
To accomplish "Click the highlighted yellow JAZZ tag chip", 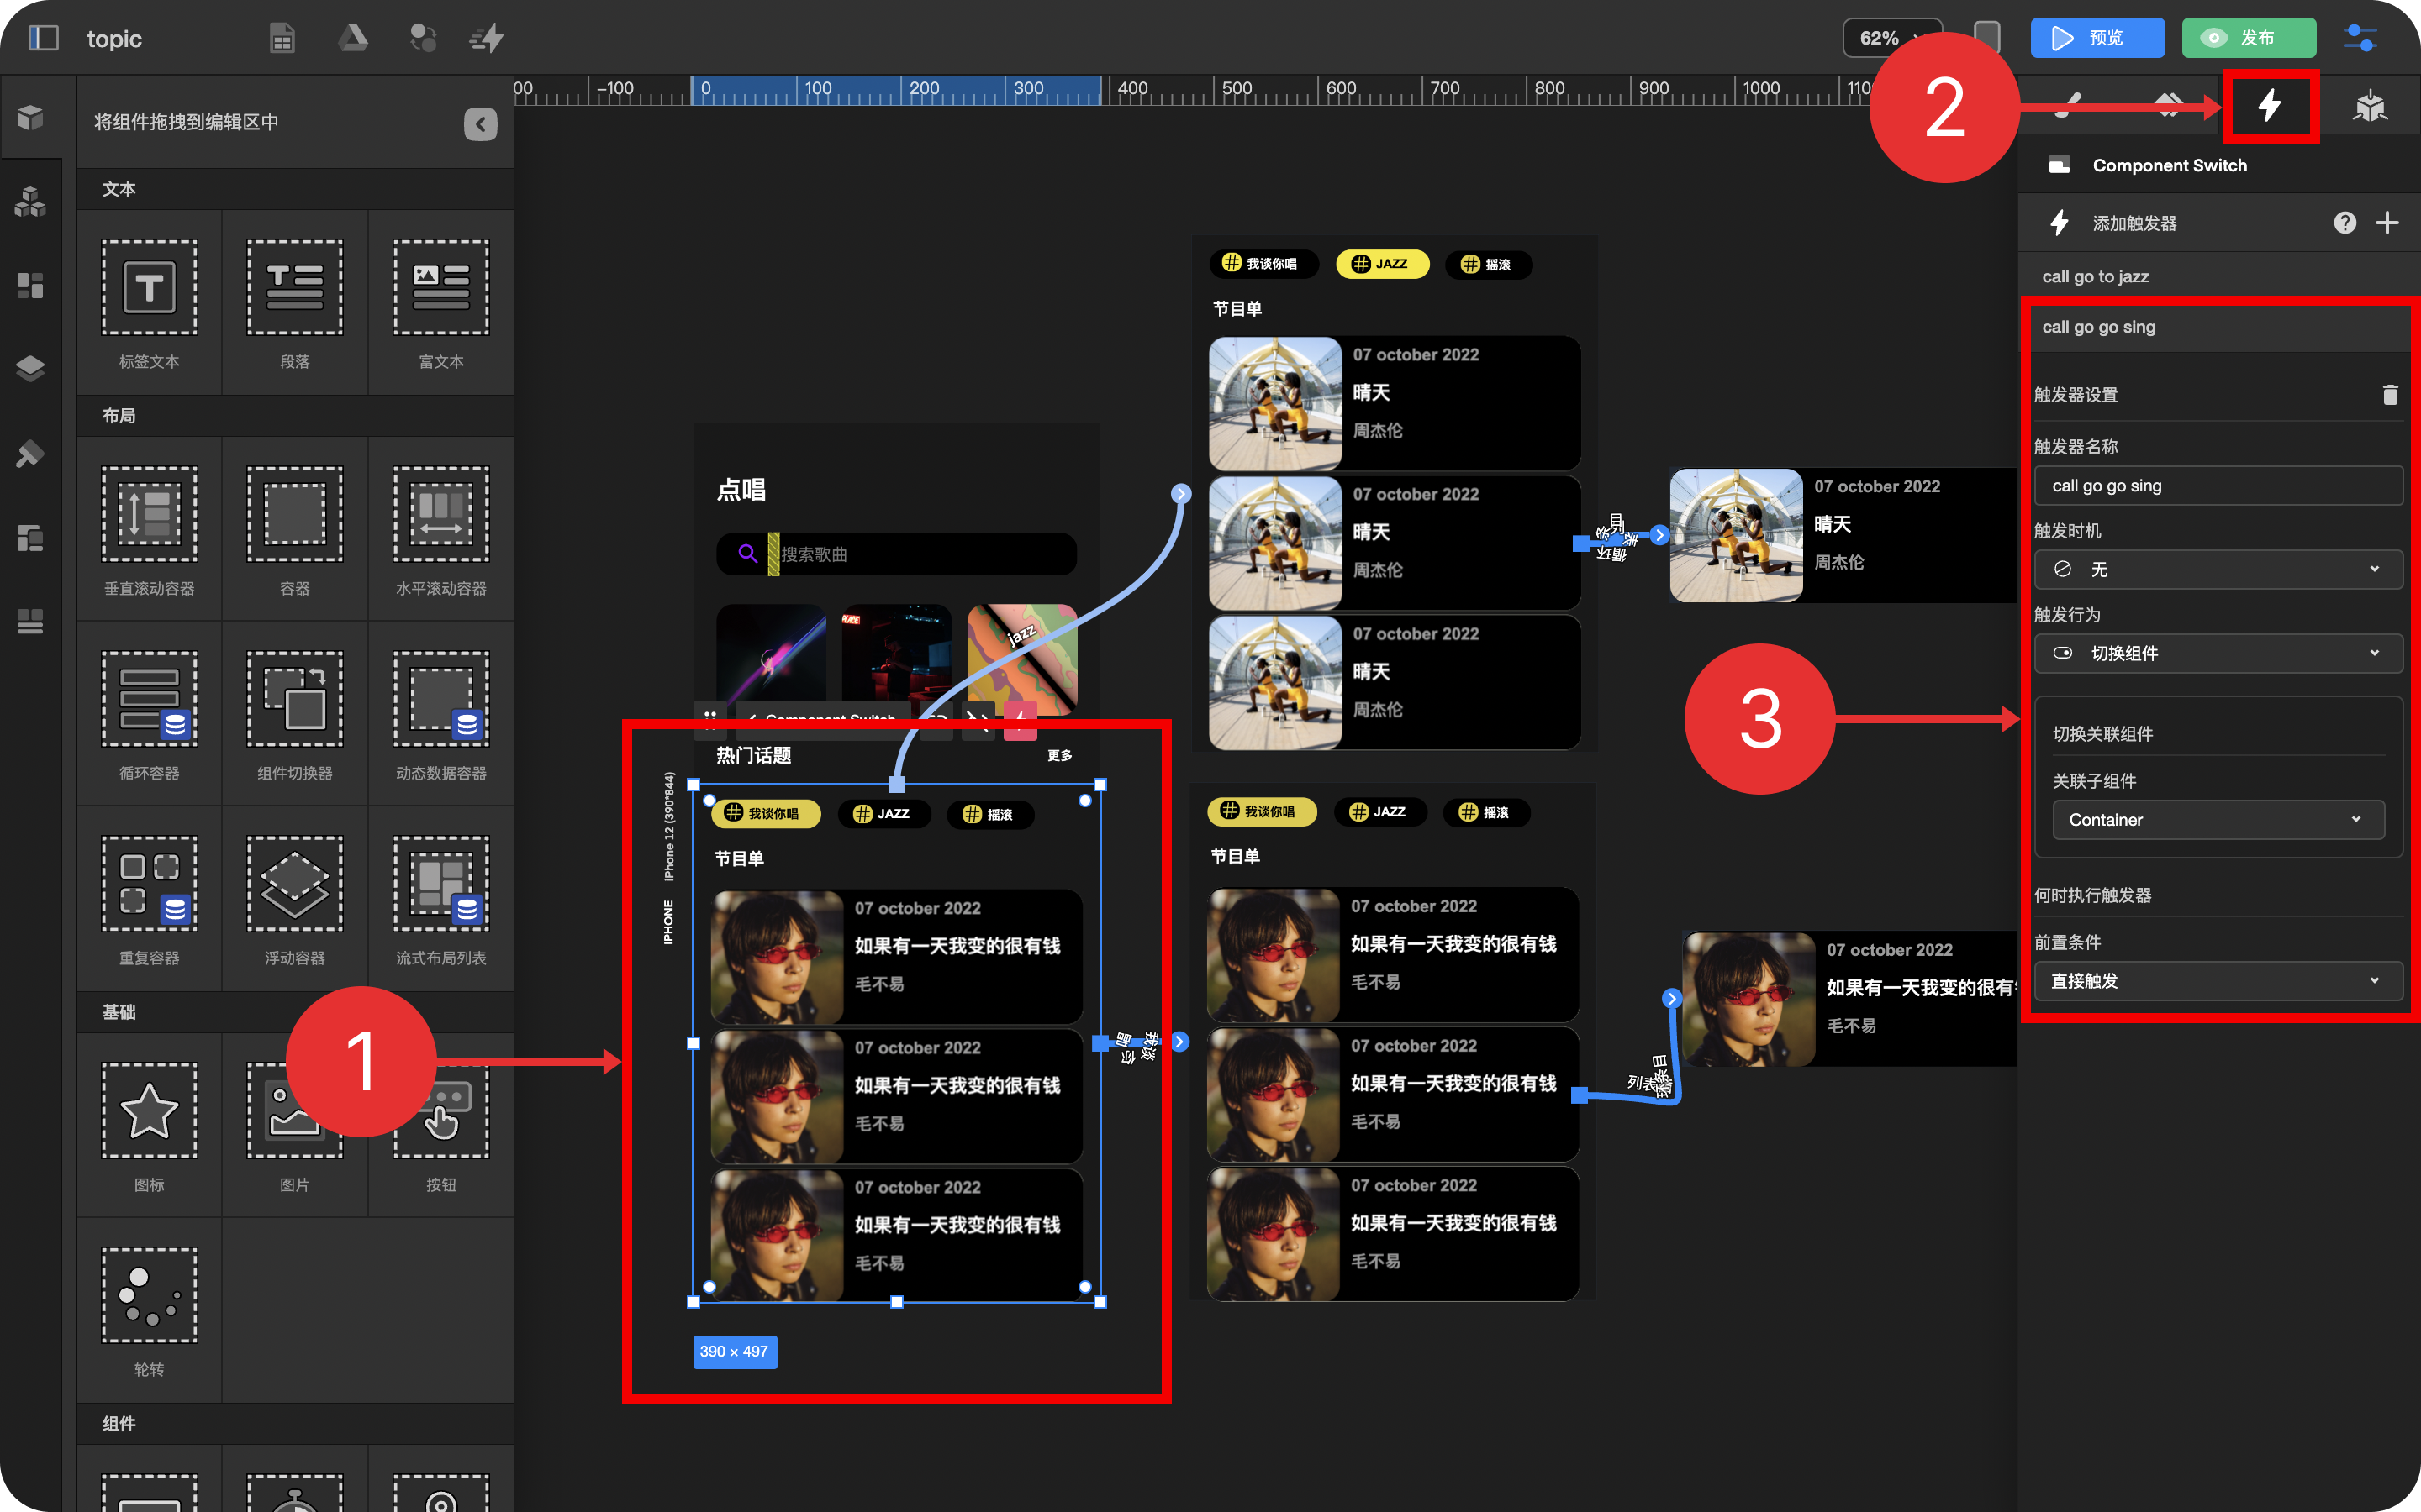I will tap(1382, 264).
